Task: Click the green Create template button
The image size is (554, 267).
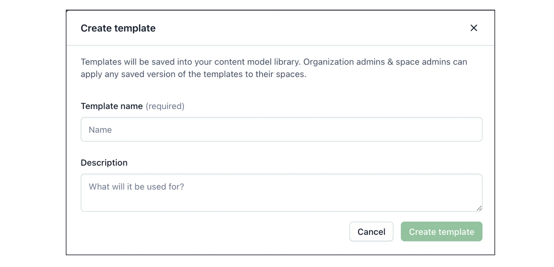Action: point(441,231)
